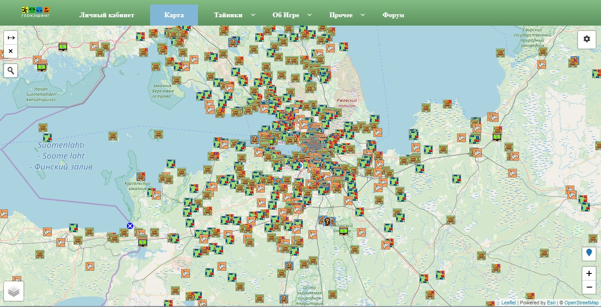The height and width of the screenshot is (307, 601).
Task: Select the brown question-mark cache marker
Action: [327, 221]
